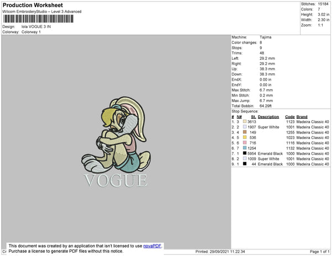Select the Zoom value 1:1
The image size is (332, 256).
point(320,25)
